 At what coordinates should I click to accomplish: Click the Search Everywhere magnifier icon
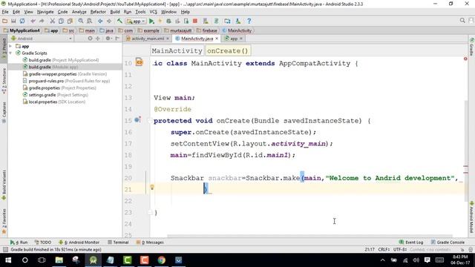462,21
